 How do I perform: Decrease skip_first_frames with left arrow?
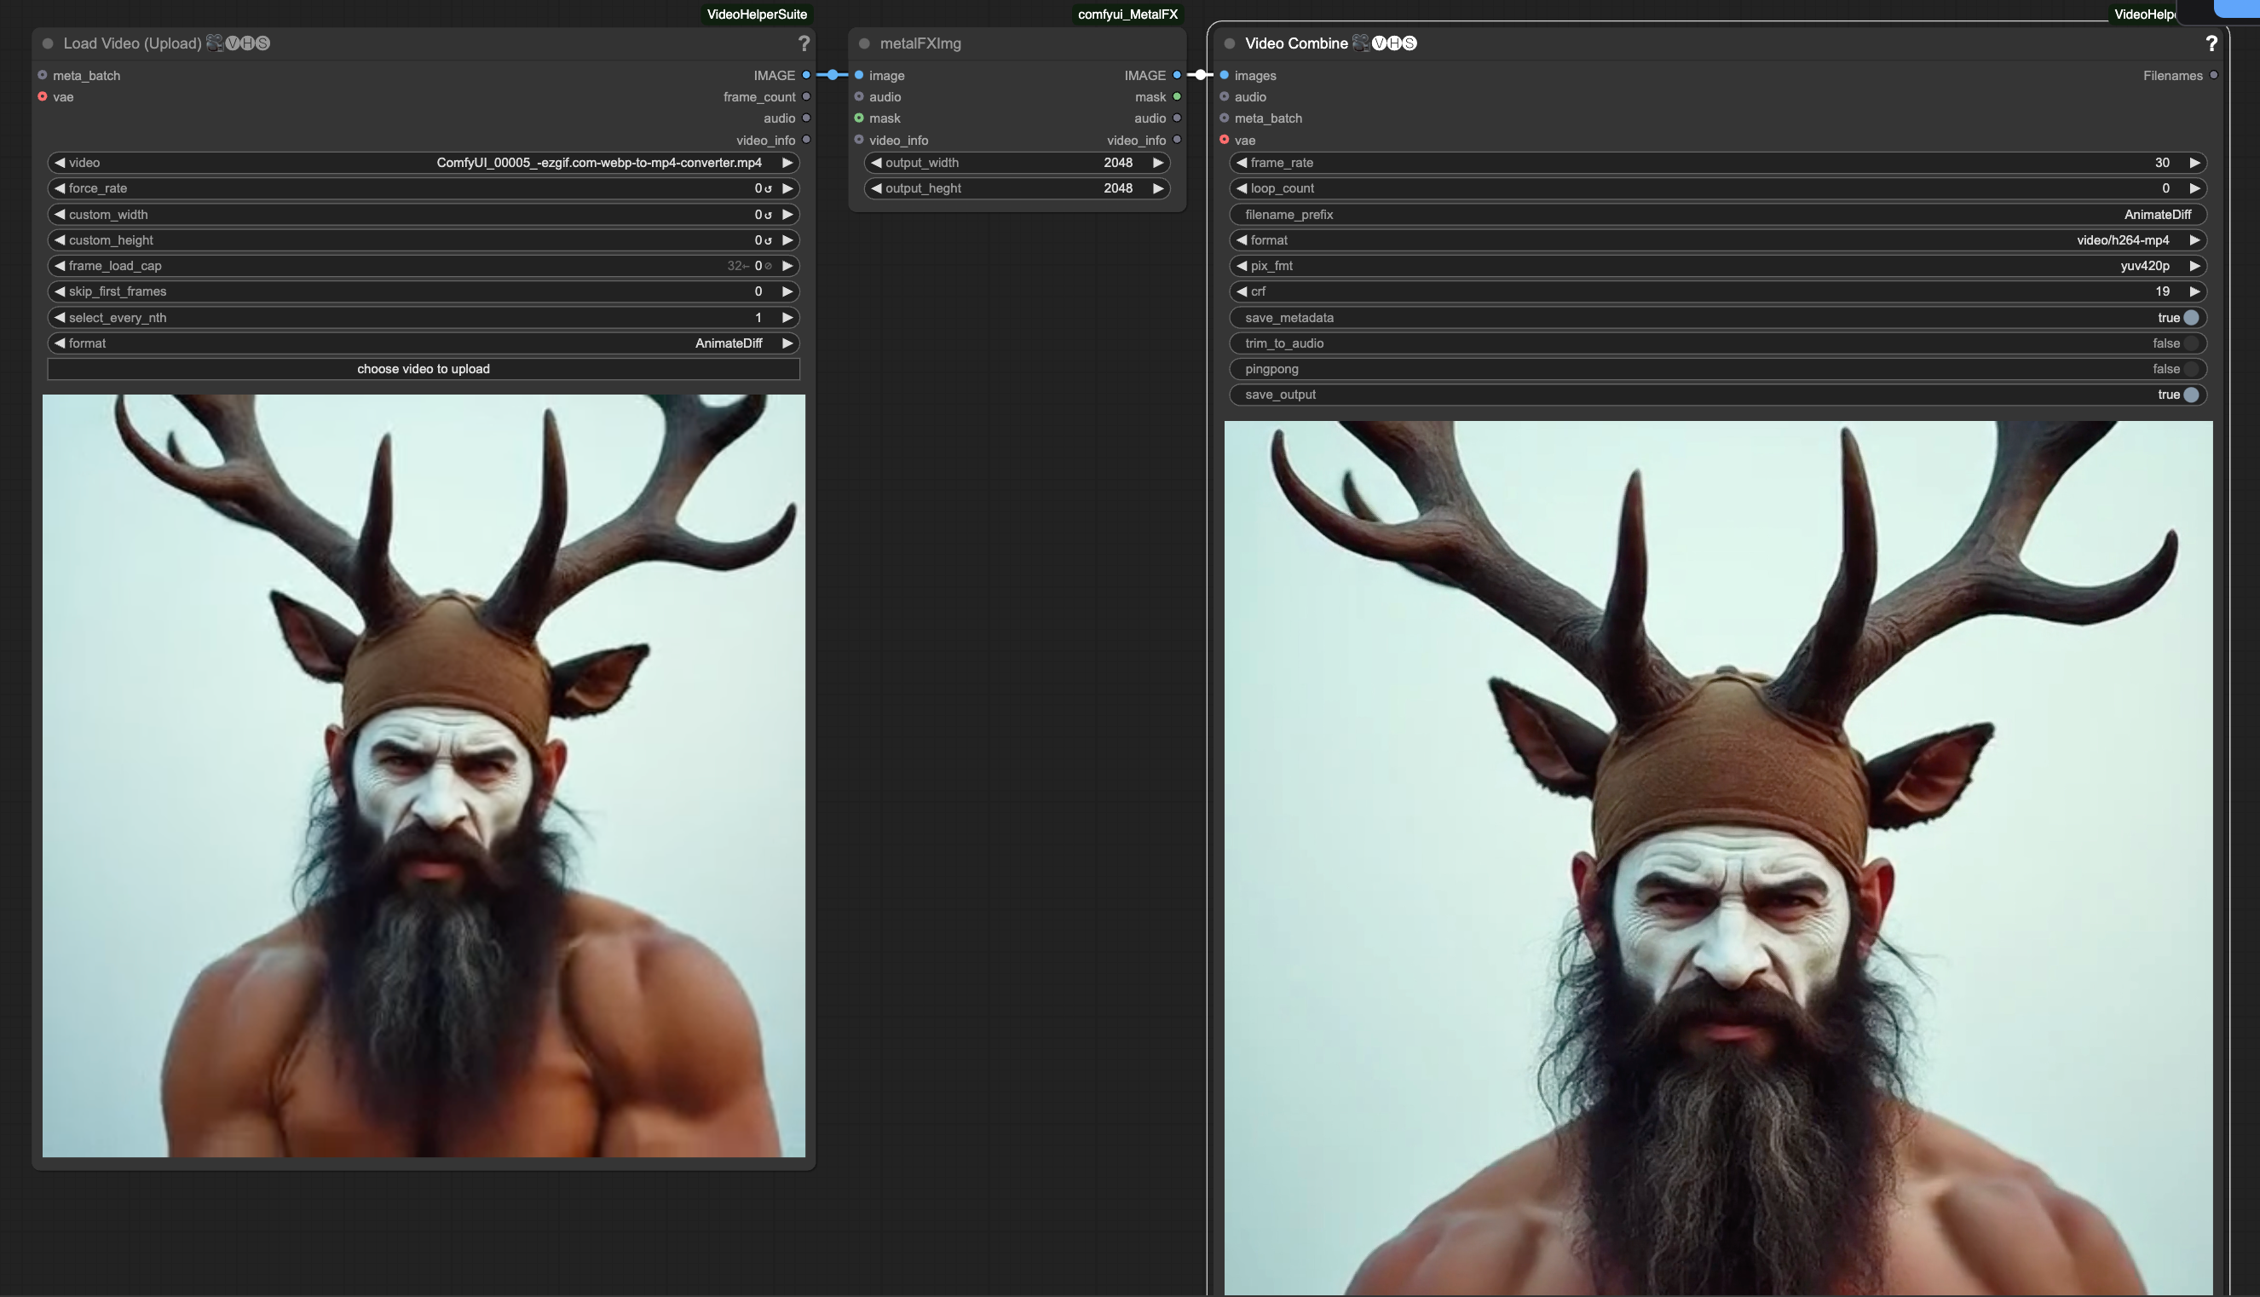click(60, 291)
